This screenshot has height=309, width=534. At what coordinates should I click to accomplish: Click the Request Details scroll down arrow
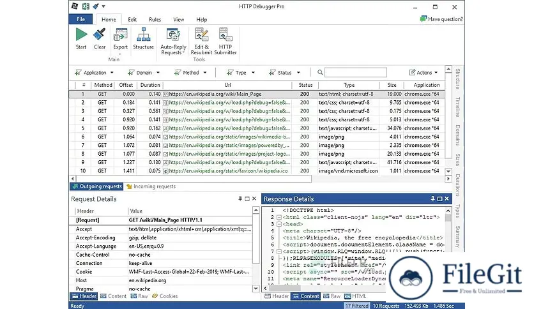tap(256, 289)
